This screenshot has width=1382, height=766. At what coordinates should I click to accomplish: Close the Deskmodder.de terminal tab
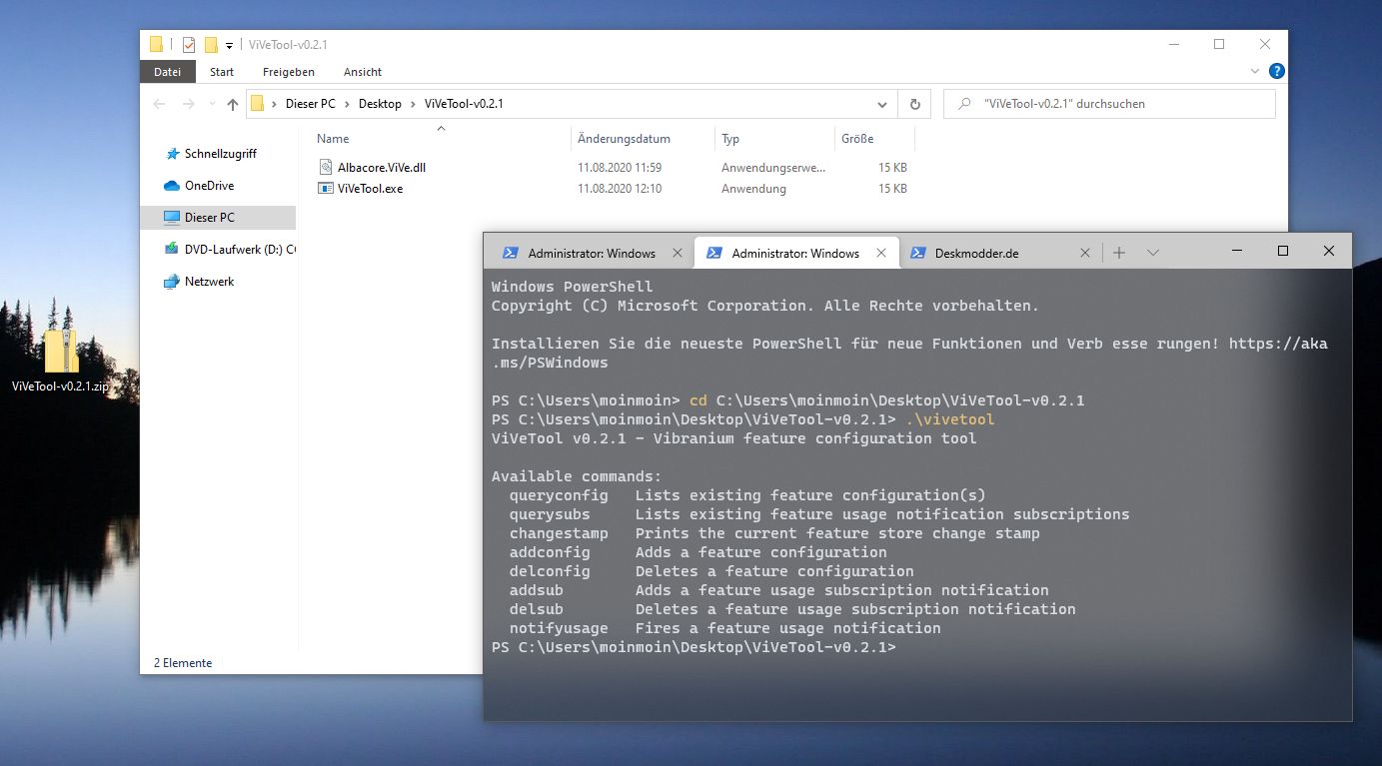[1085, 253]
